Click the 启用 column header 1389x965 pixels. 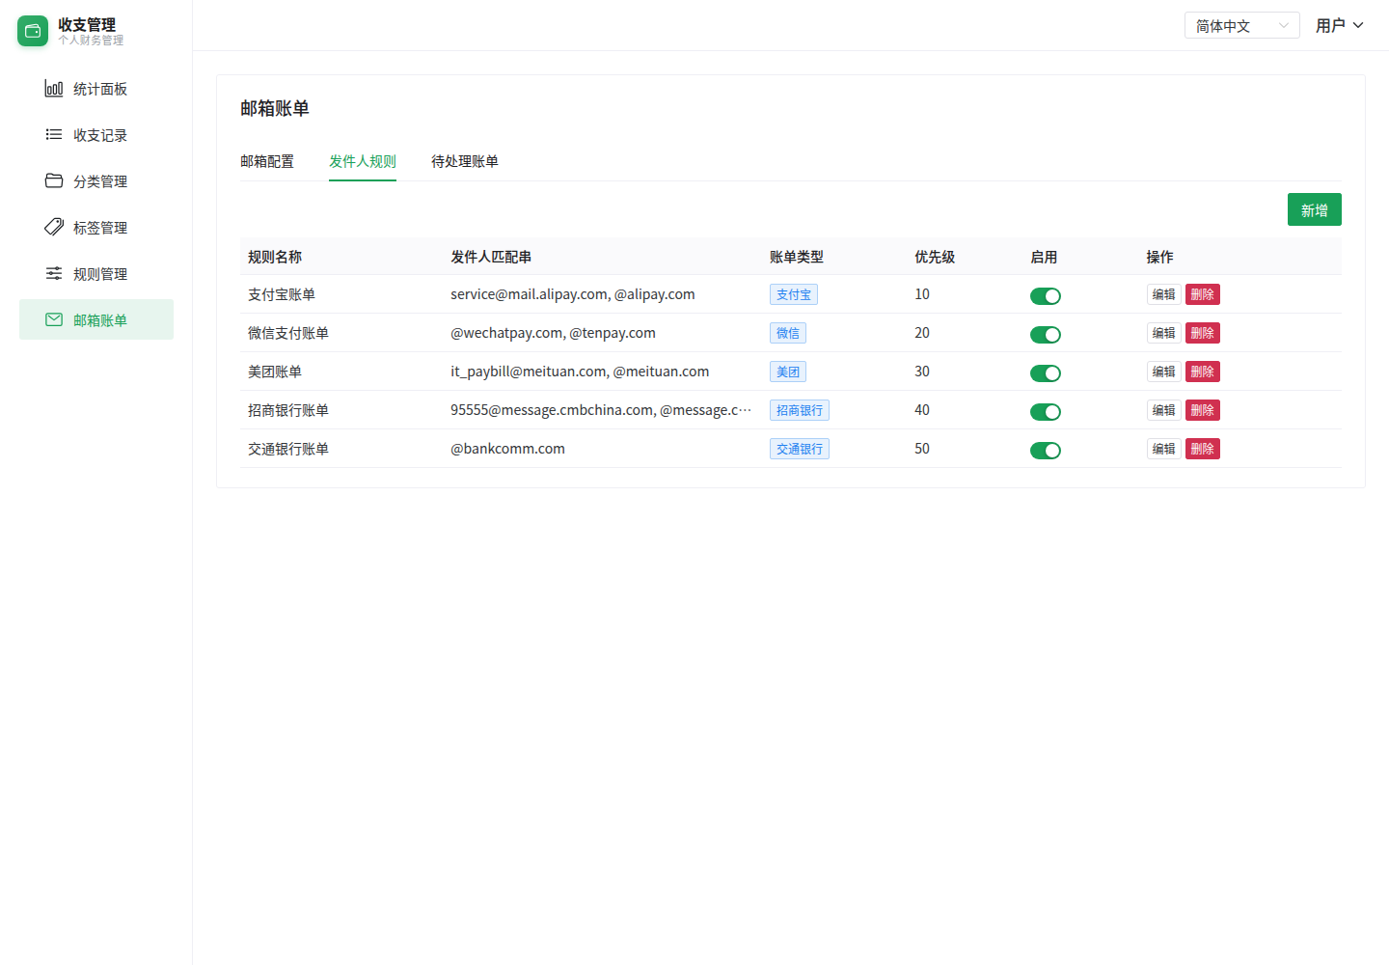click(1044, 257)
